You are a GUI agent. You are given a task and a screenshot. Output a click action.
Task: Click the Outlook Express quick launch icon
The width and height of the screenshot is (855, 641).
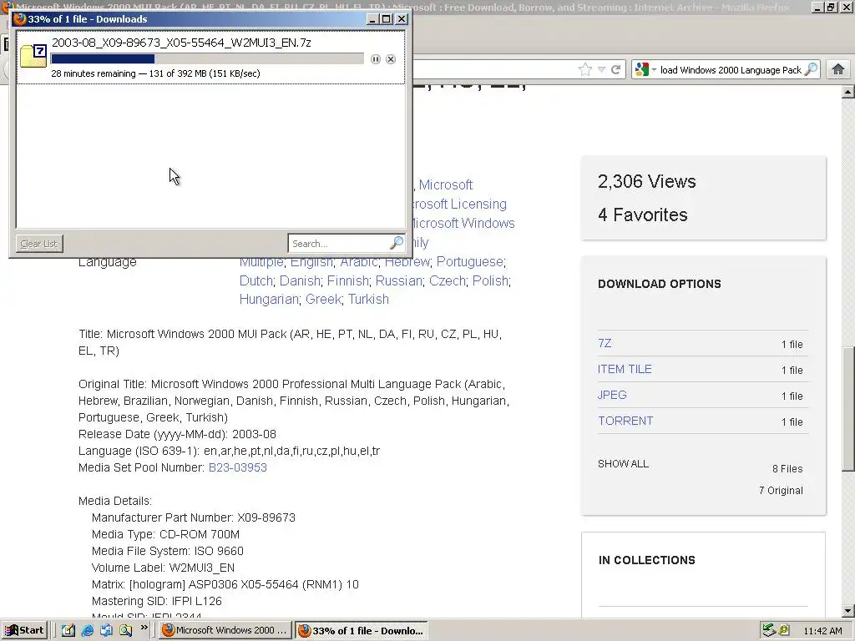[106, 630]
